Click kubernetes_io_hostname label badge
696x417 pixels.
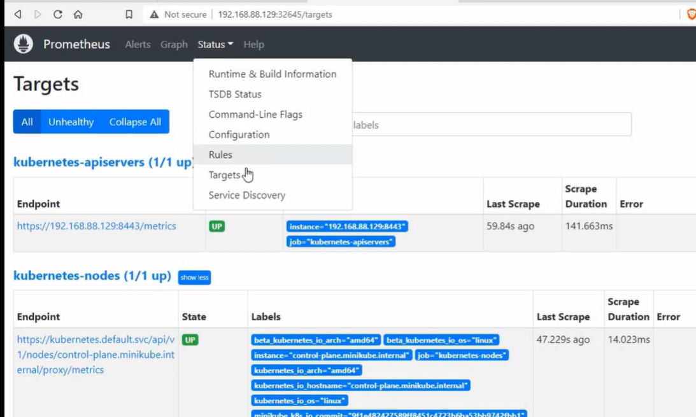[361, 385]
